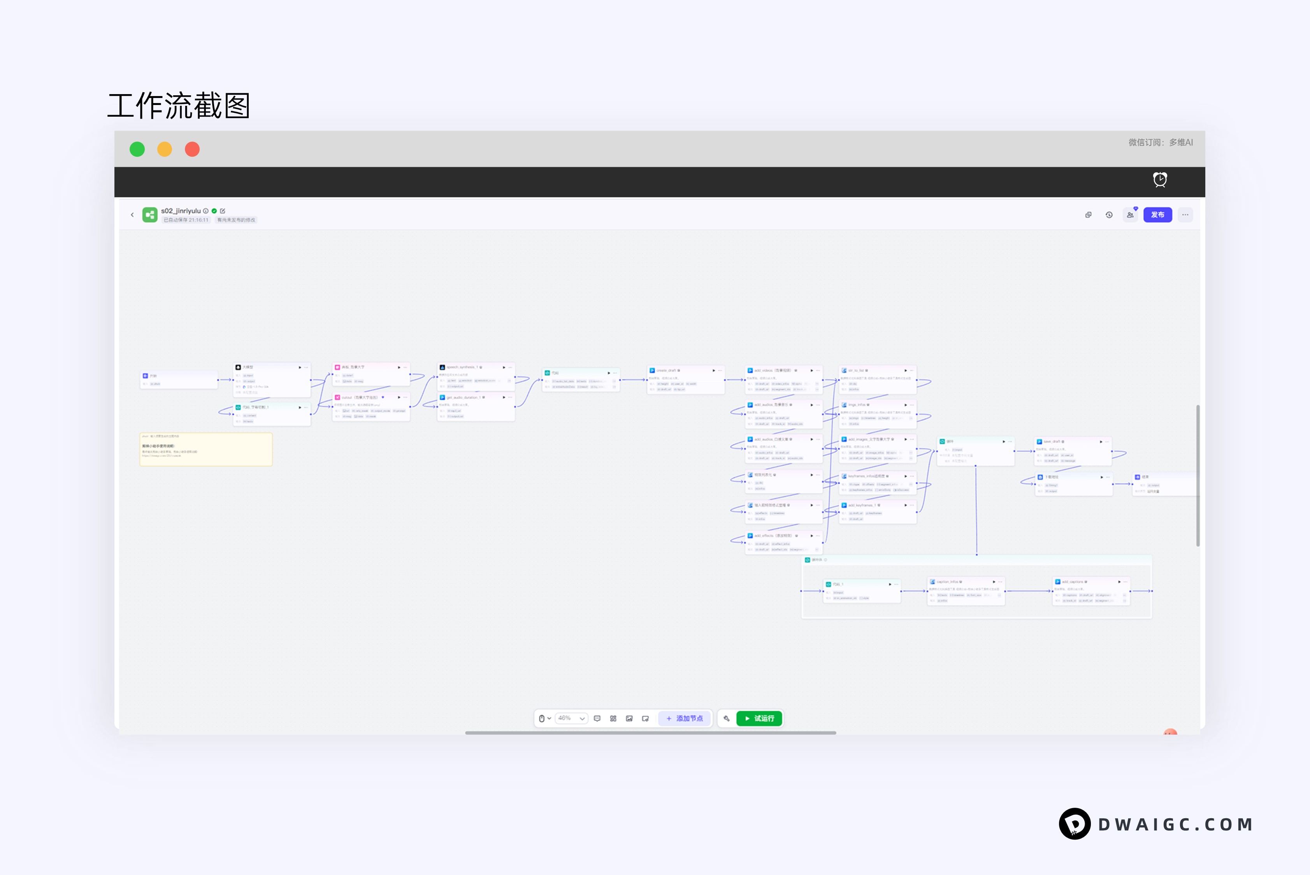This screenshot has height=875, width=1310.
Task: Click the 有尚未发布的修改 status tag
Action: 236,220
